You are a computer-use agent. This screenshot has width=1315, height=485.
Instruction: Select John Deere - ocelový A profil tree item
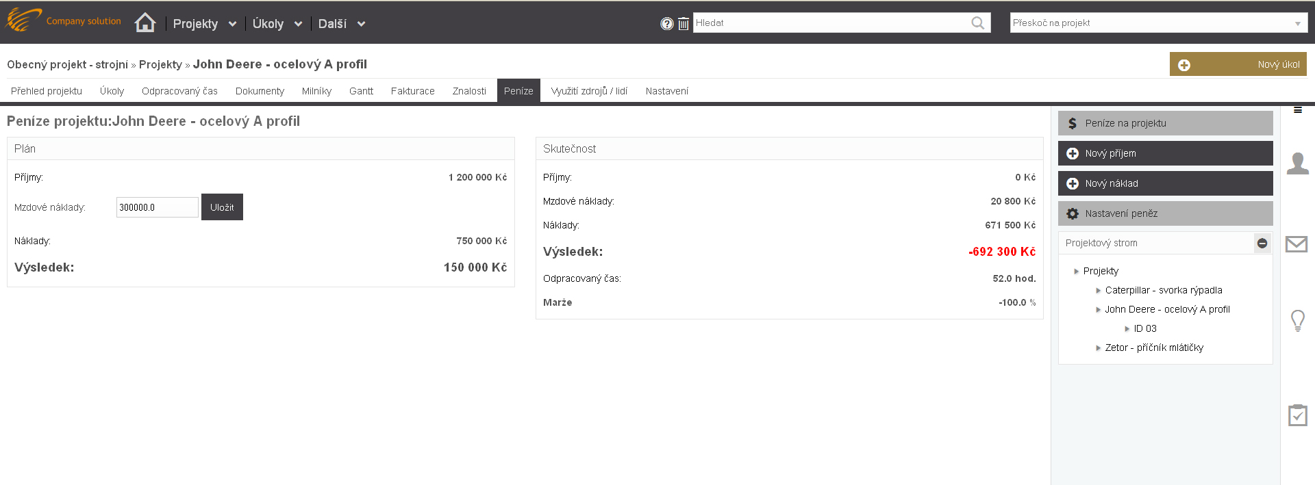tap(1168, 310)
